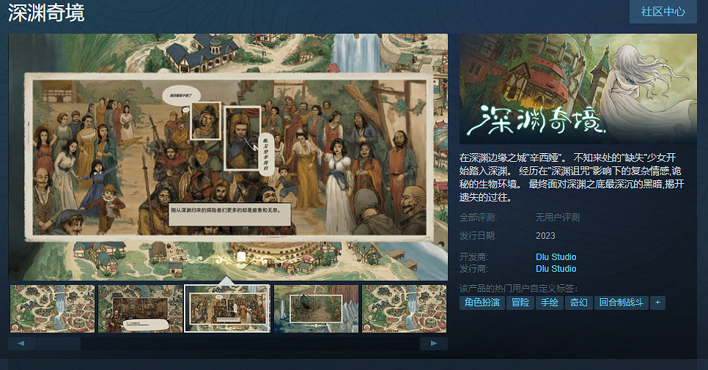Select the last town map thumbnail
The image size is (708, 370).
pyautogui.click(x=404, y=308)
